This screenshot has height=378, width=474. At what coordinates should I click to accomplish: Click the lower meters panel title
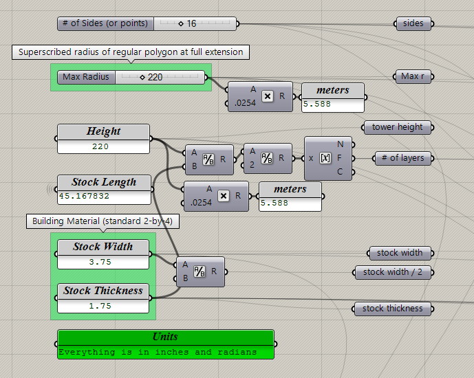[290, 189]
